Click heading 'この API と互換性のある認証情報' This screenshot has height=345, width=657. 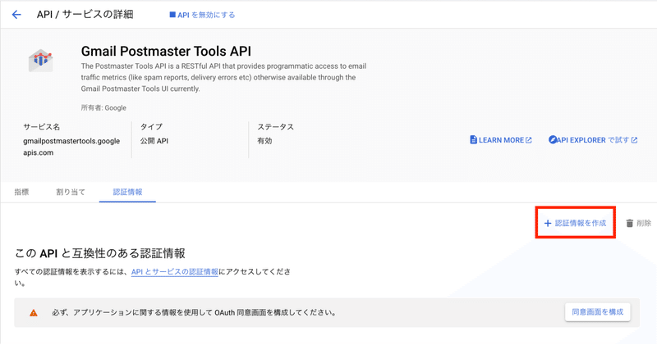[99, 253]
